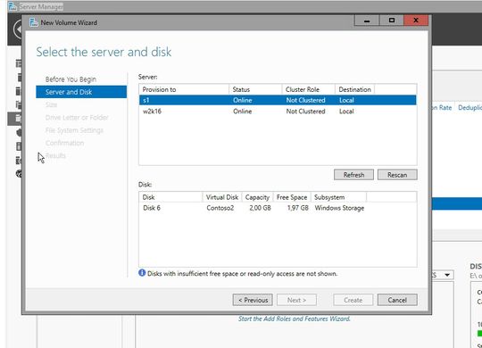Click the New Volume Wizard title icon

[x=34, y=22]
